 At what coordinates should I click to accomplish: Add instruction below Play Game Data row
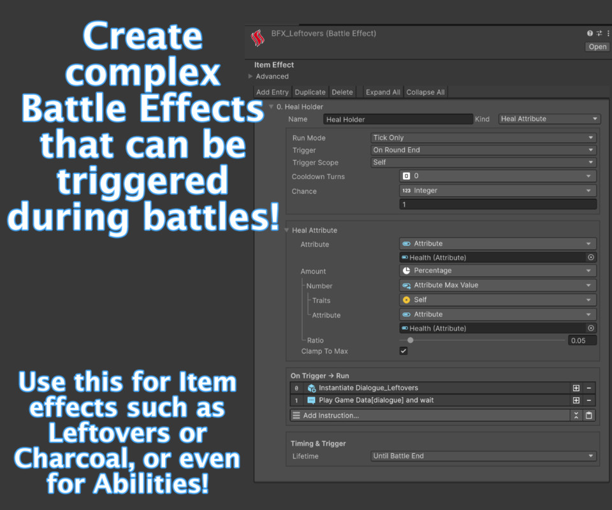tap(576, 400)
